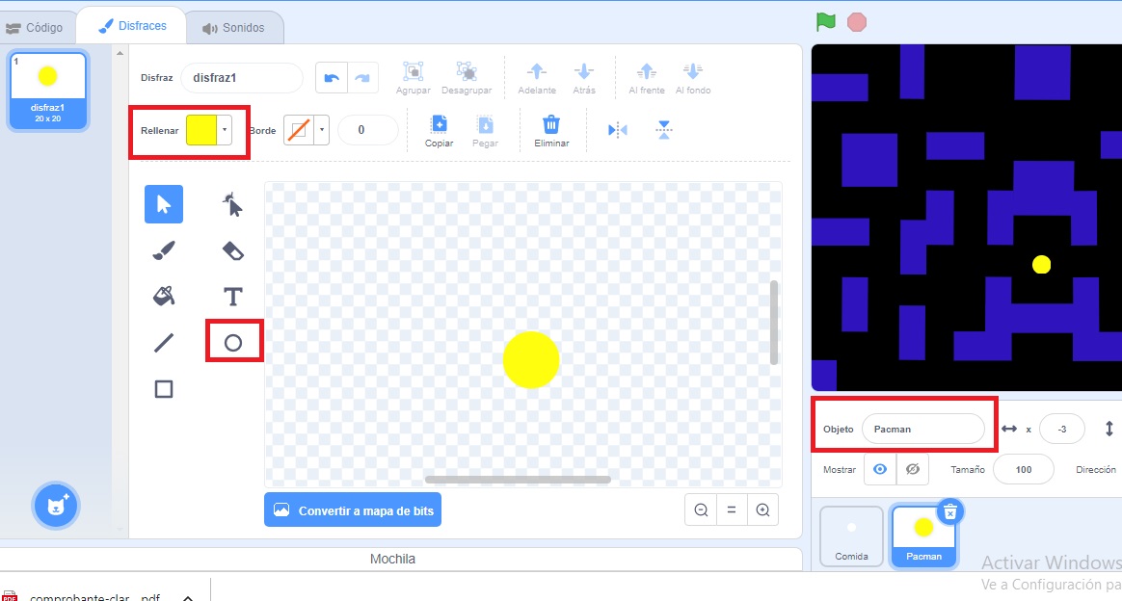Open the Código tab

(x=39, y=26)
